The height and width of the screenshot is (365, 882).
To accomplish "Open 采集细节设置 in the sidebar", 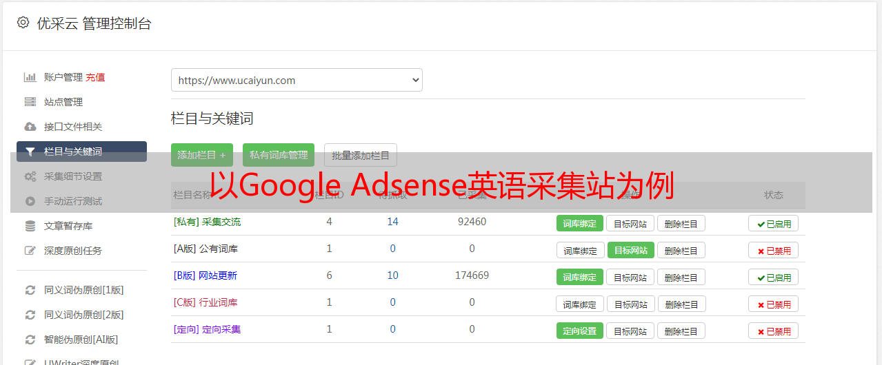I will [73, 176].
